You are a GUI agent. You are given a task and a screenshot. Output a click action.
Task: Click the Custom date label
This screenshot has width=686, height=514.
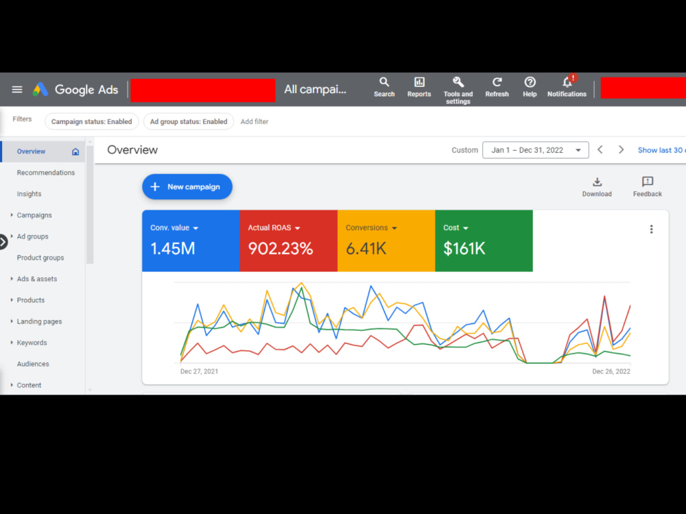point(464,150)
